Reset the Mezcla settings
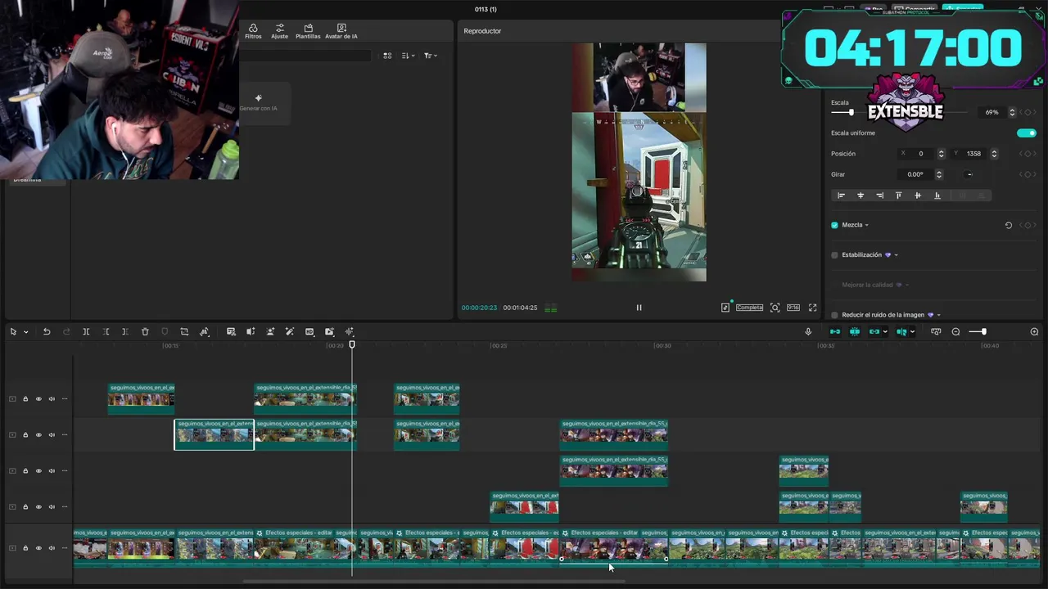 (x=1008, y=225)
